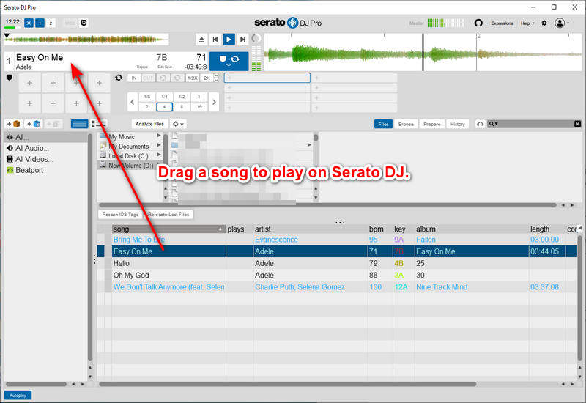Viewport: 586px width, 403px height.
Task: Enable Autoplay at the bottom left
Action: pyautogui.click(x=18, y=395)
